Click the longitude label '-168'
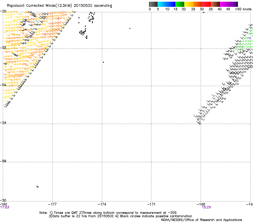253x222 pixels. click(201, 205)
